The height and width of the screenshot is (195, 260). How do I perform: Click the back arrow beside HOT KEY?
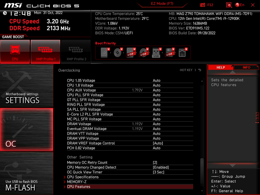[200, 70]
